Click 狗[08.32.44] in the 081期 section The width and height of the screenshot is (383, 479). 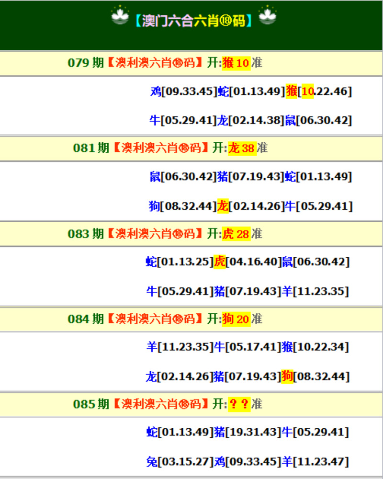[x=182, y=206]
